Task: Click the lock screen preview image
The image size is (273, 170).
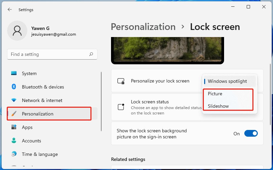Action: 167,50
